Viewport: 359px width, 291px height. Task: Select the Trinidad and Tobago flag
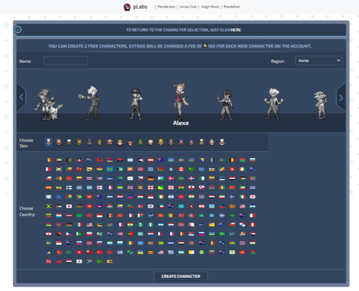pos(109,252)
